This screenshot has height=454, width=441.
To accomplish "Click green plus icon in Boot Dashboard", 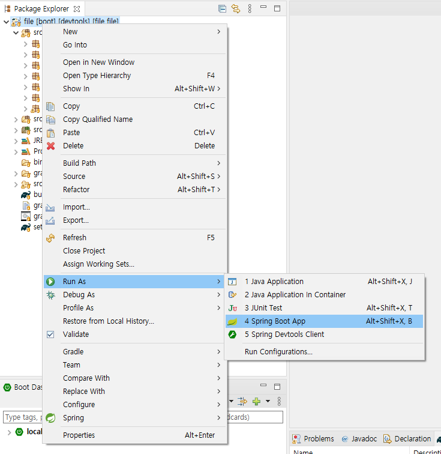I will 256,401.
